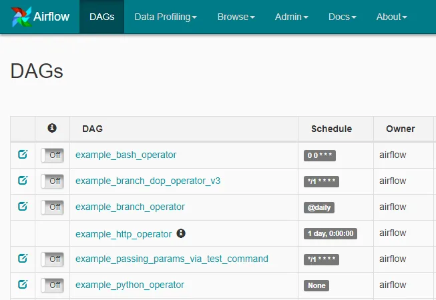Switch on example_python_operator DAG

click(x=52, y=285)
